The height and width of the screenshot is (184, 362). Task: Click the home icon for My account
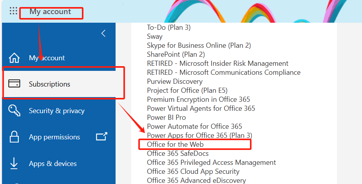pos(14,58)
